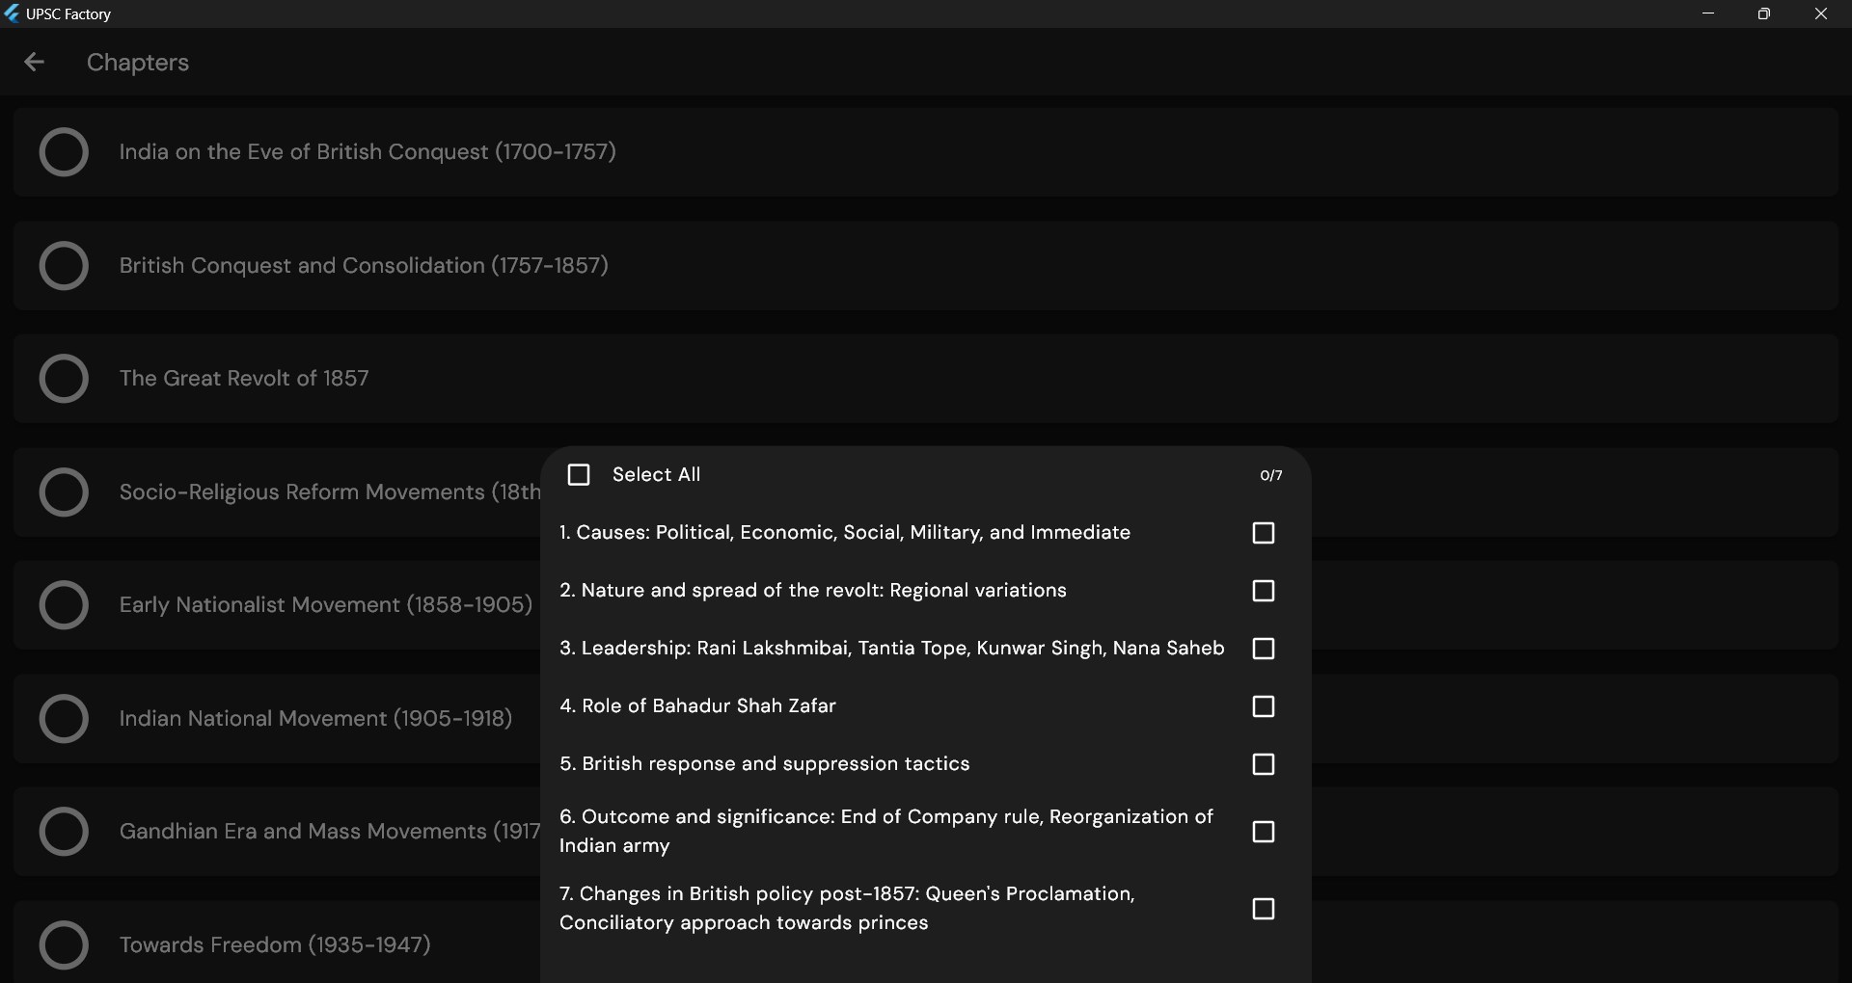
Task: Check Changes in British policy post-1857 checkbox
Action: (1263, 909)
